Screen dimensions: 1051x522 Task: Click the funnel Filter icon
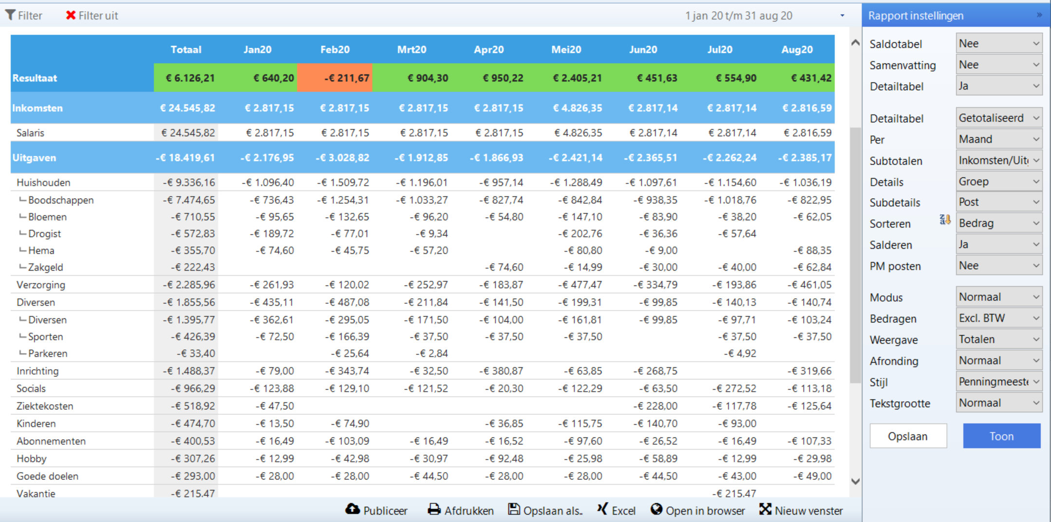[x=10, y=15]
